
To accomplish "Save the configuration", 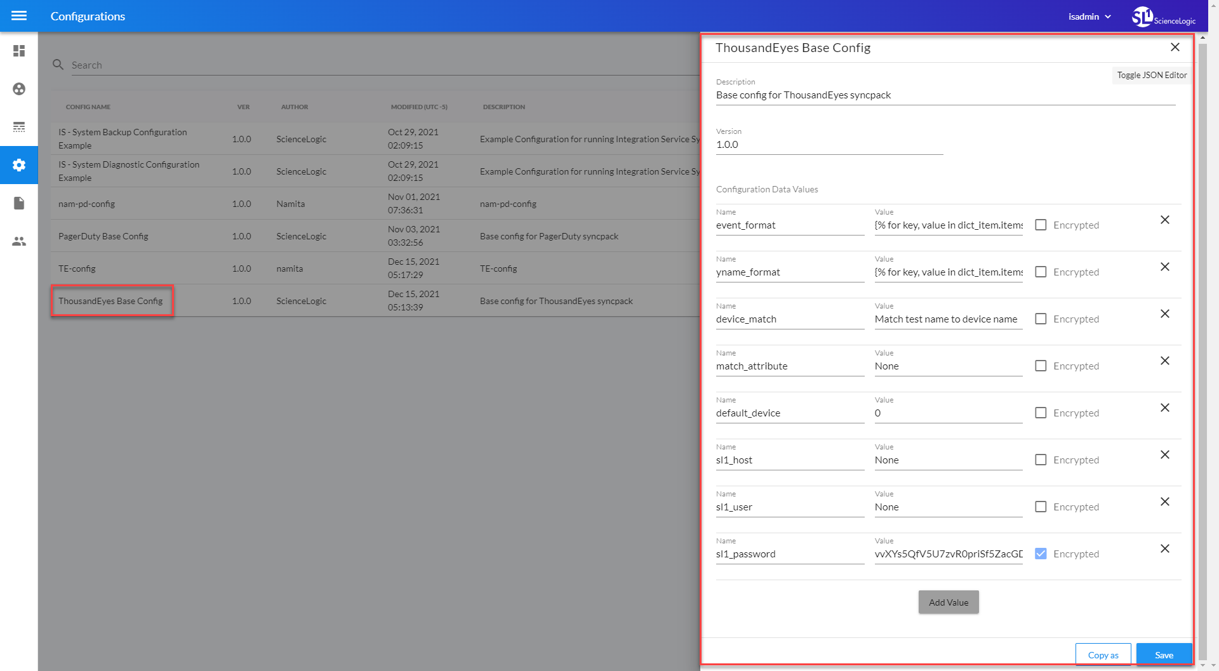I will pyautogui.click(x=1164, y=655).
